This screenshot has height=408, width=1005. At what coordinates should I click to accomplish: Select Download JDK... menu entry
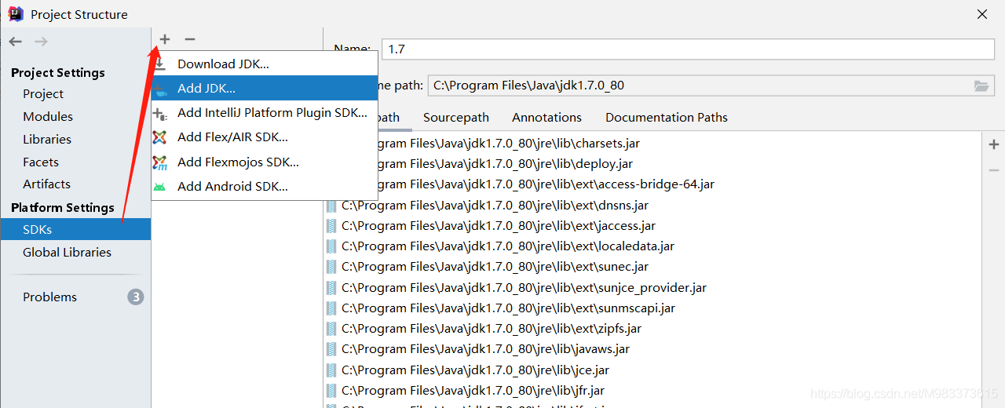(265, 64)
